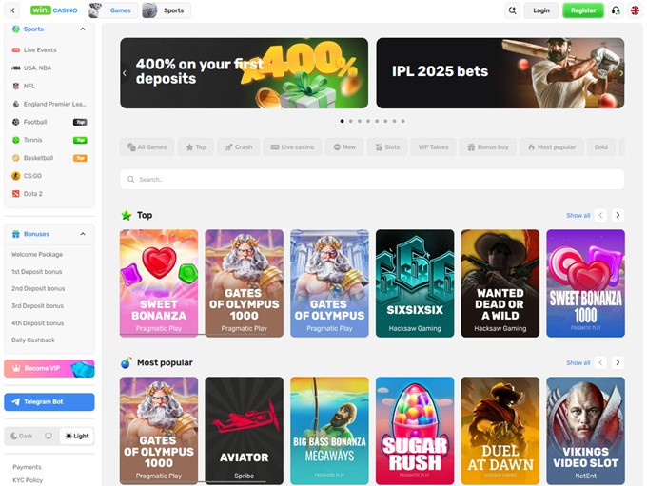
Task: Open support via the headset icon
Action: pyautogui.click(x=616, y=10)
